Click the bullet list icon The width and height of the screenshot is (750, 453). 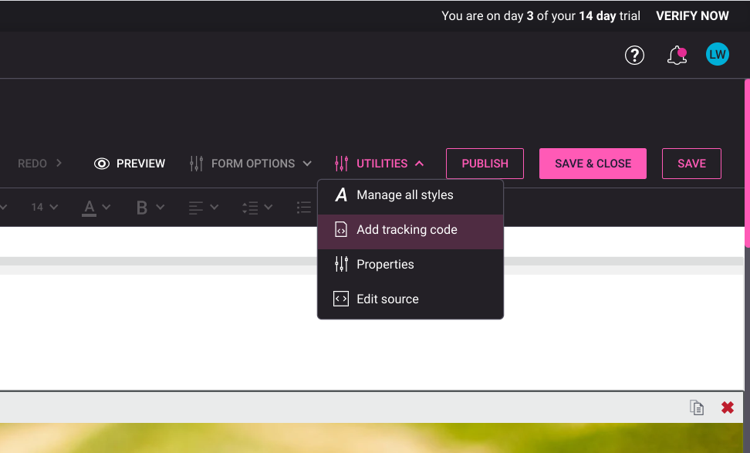[304, 208]
